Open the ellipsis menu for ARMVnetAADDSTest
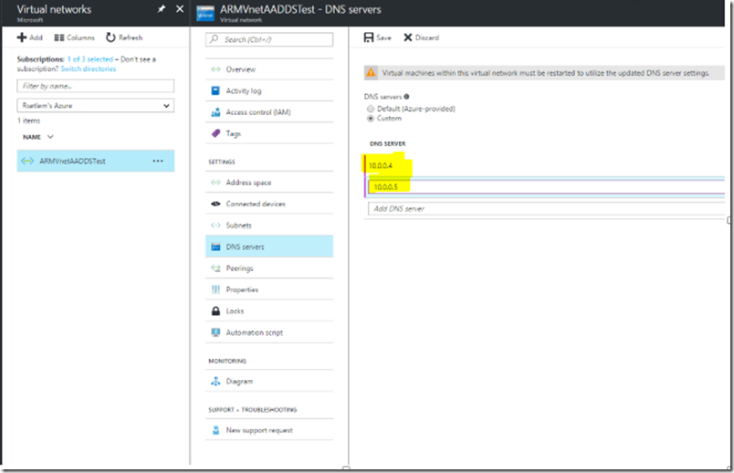 tap(158, 161)
